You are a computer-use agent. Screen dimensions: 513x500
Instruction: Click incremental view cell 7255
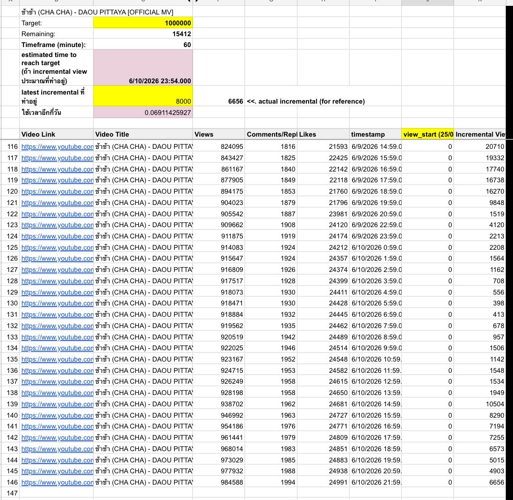479,437
